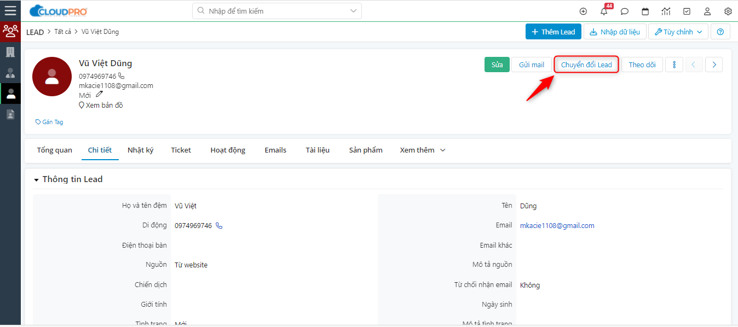Image resolution: width=738 pixels, height=327 pixels.
Task: Open the calendar icon in top bar
Action: coord(645,11)
